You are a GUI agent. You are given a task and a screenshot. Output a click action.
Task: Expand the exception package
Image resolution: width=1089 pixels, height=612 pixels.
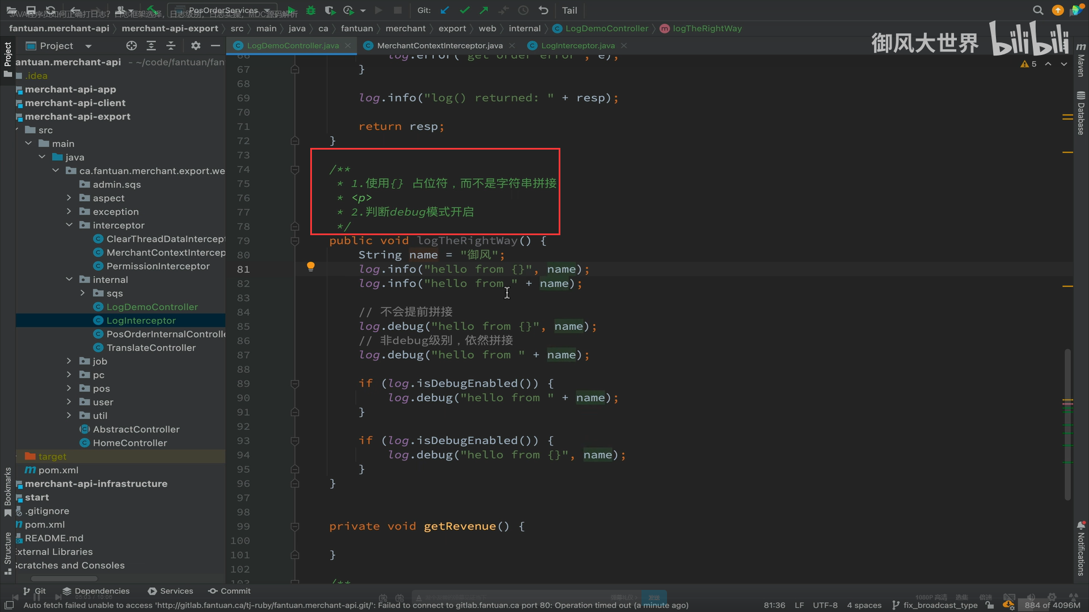coord(69,211)
